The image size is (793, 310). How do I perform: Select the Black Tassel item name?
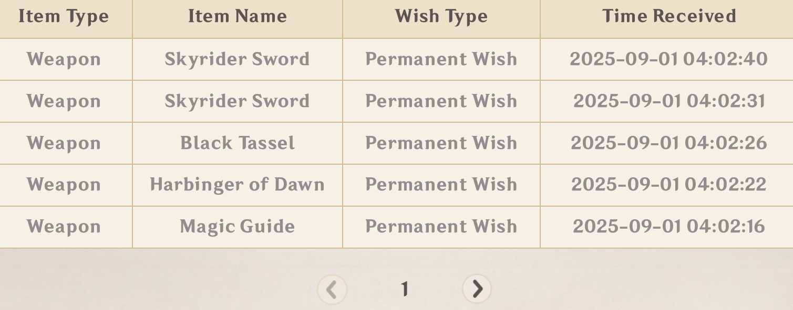point(238,143)
